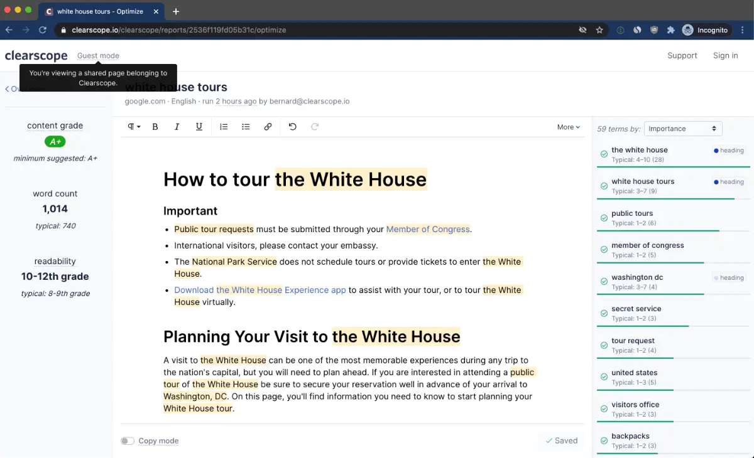Expand the More toolbar menu

[568, 127]
